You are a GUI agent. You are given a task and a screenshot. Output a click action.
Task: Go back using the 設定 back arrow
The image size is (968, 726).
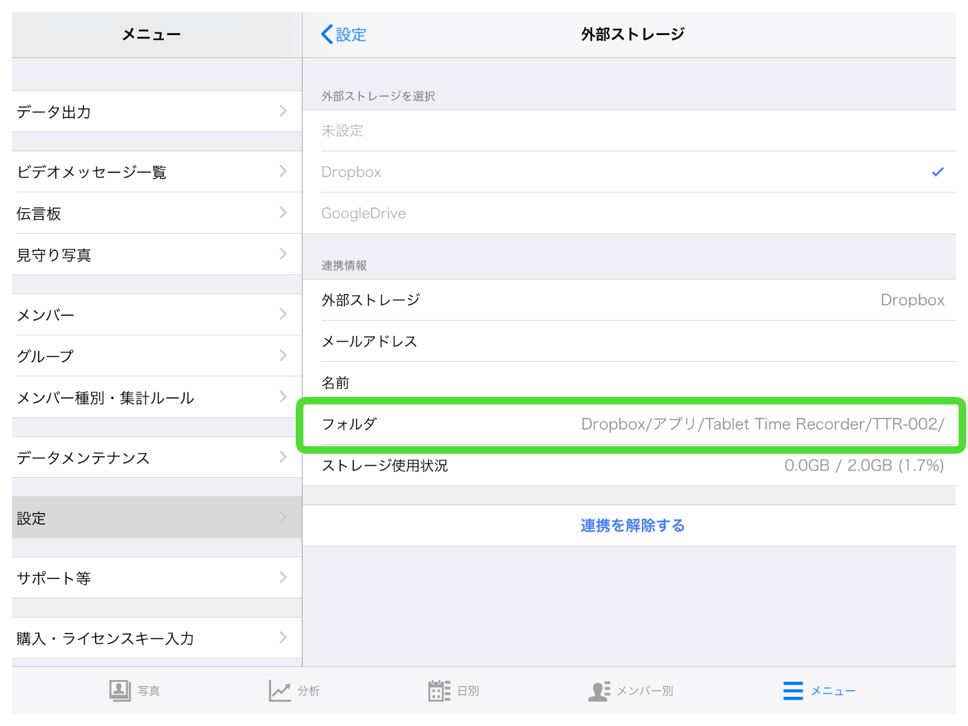point(327,34)
